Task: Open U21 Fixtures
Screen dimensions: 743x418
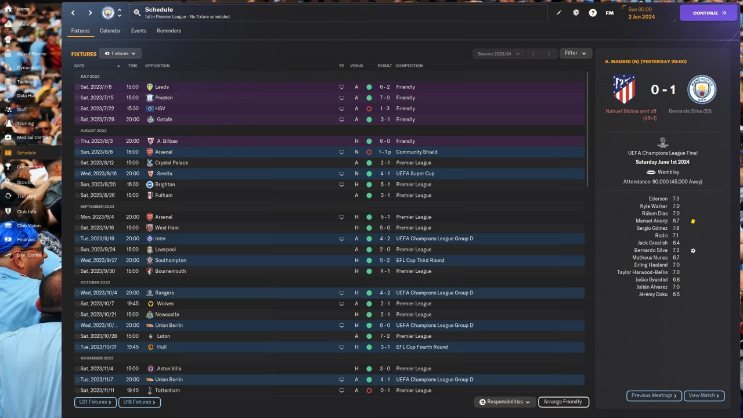Action: (95, 402)
